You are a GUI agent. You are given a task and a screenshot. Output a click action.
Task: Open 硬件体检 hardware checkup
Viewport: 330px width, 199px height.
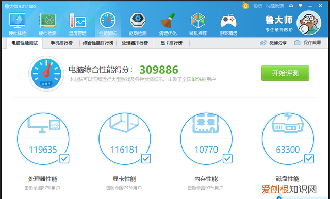click(17, 24)
